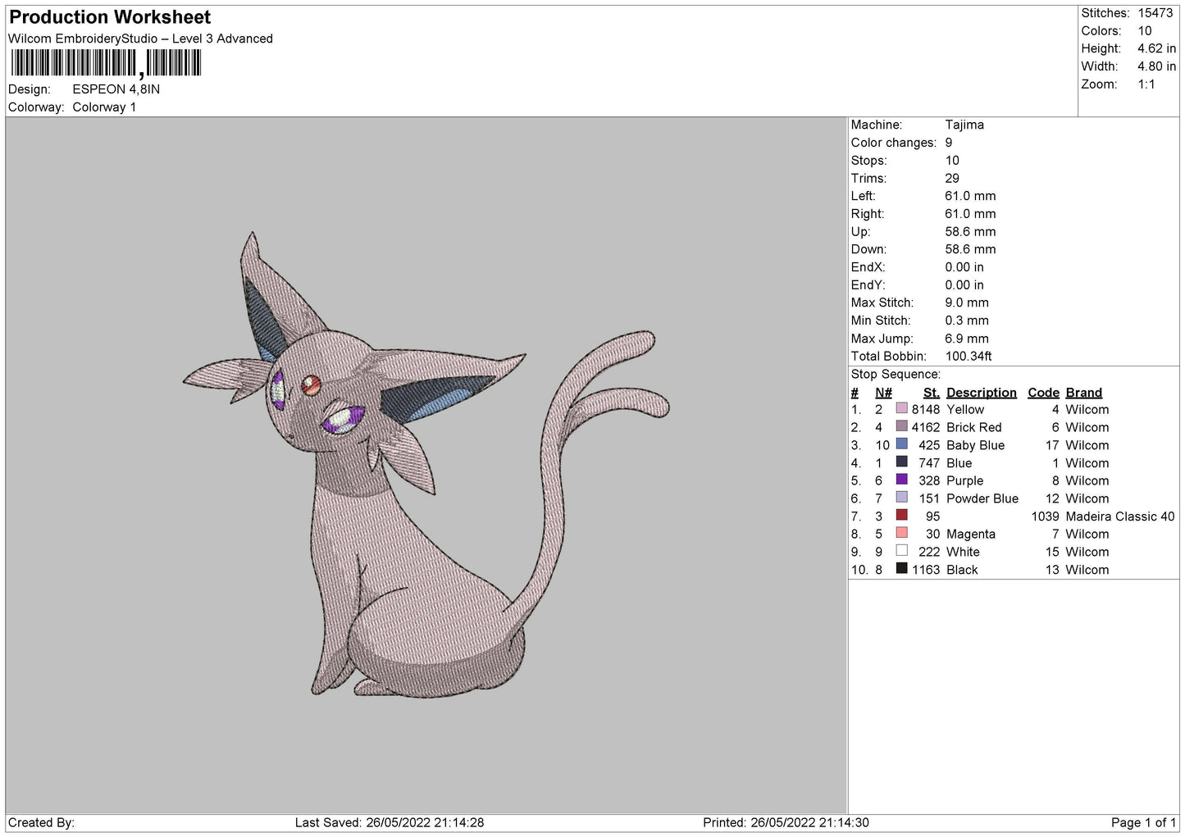Click the design barcode

tap(105, 63)
